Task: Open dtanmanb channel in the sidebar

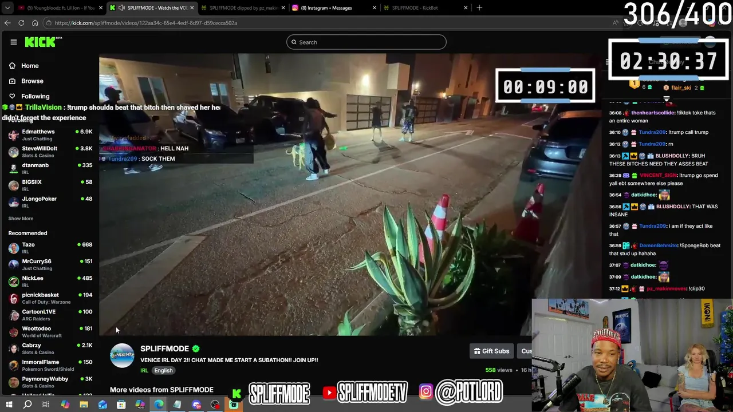Action: tap(49, 168)
